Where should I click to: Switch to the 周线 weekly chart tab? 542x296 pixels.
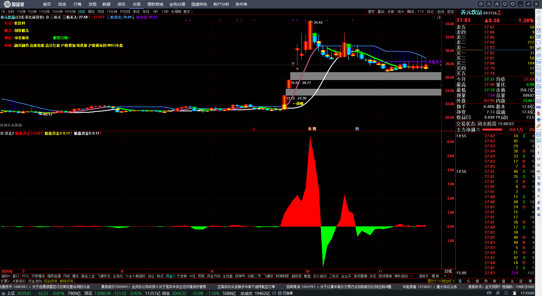tap(91, 12)
